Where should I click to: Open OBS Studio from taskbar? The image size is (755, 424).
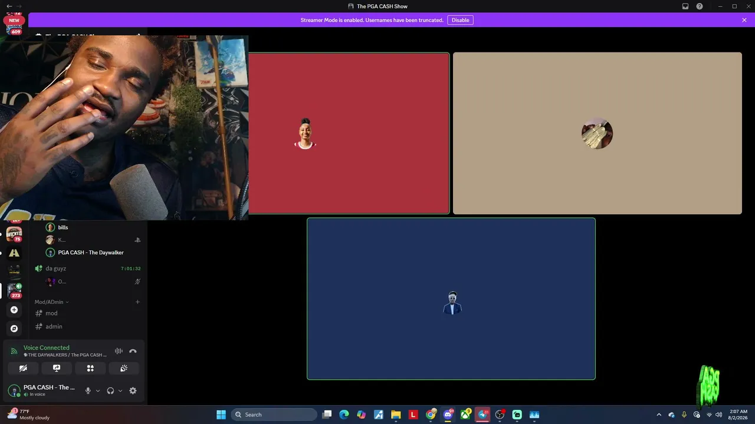click(500, 415)
